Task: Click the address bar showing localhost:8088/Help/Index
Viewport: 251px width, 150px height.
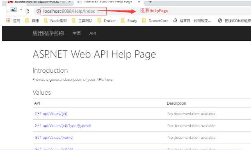Action: coord(74,11)
